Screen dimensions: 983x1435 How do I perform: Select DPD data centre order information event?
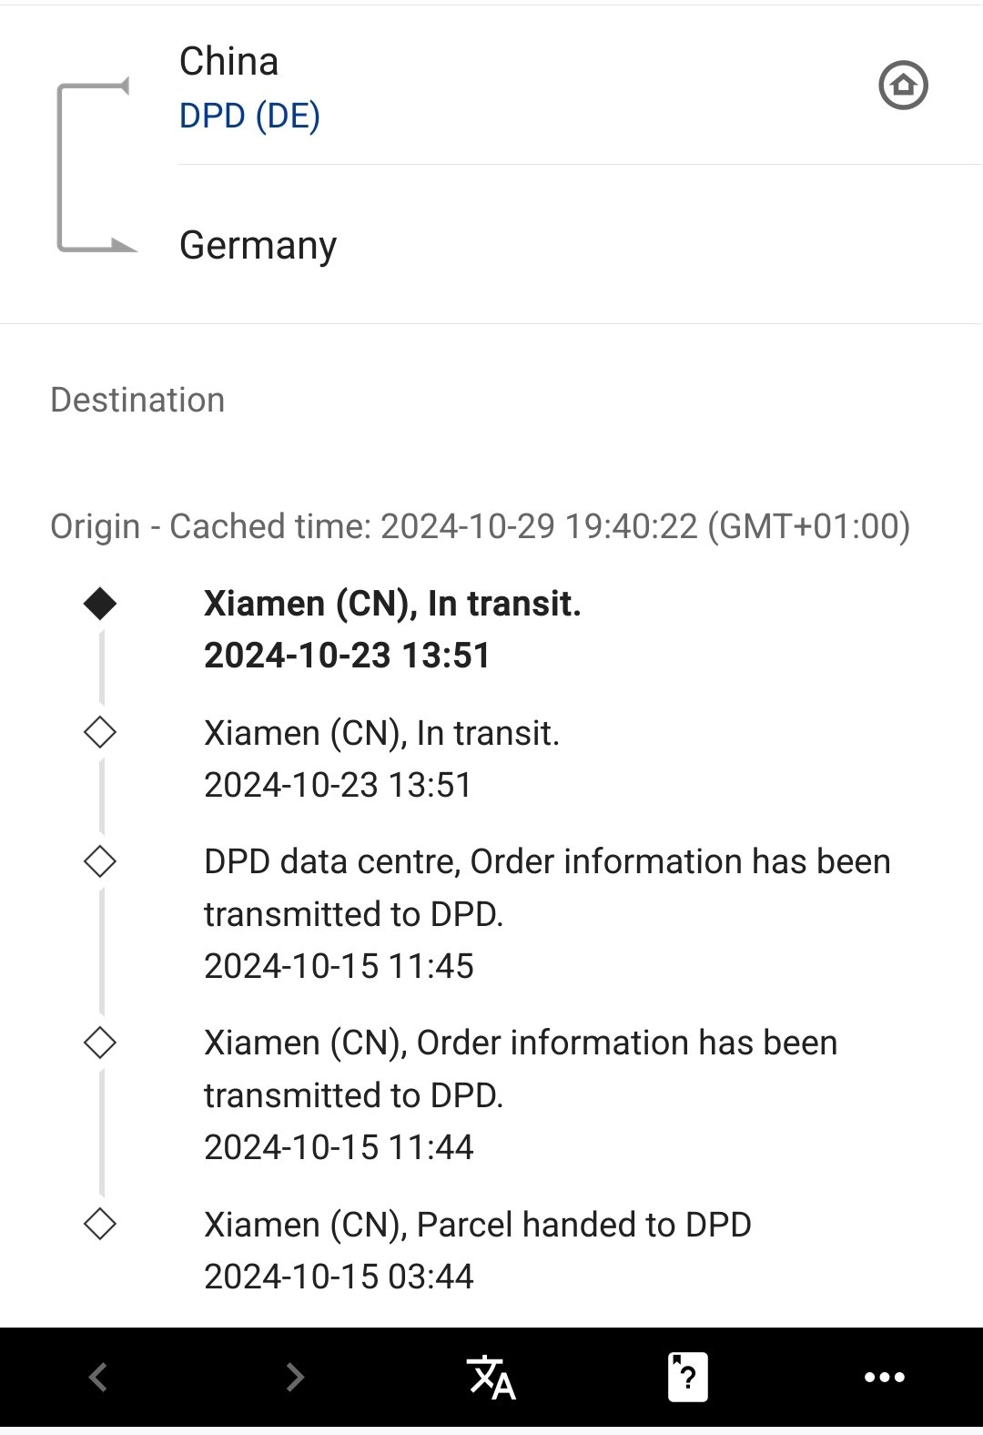546,912
